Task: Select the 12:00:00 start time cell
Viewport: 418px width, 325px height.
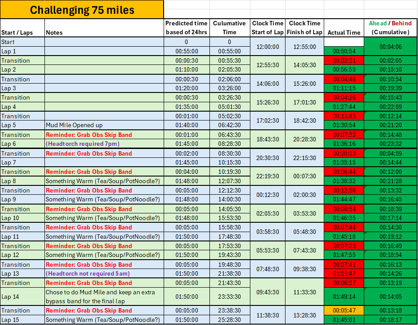Action: [268, 47]
